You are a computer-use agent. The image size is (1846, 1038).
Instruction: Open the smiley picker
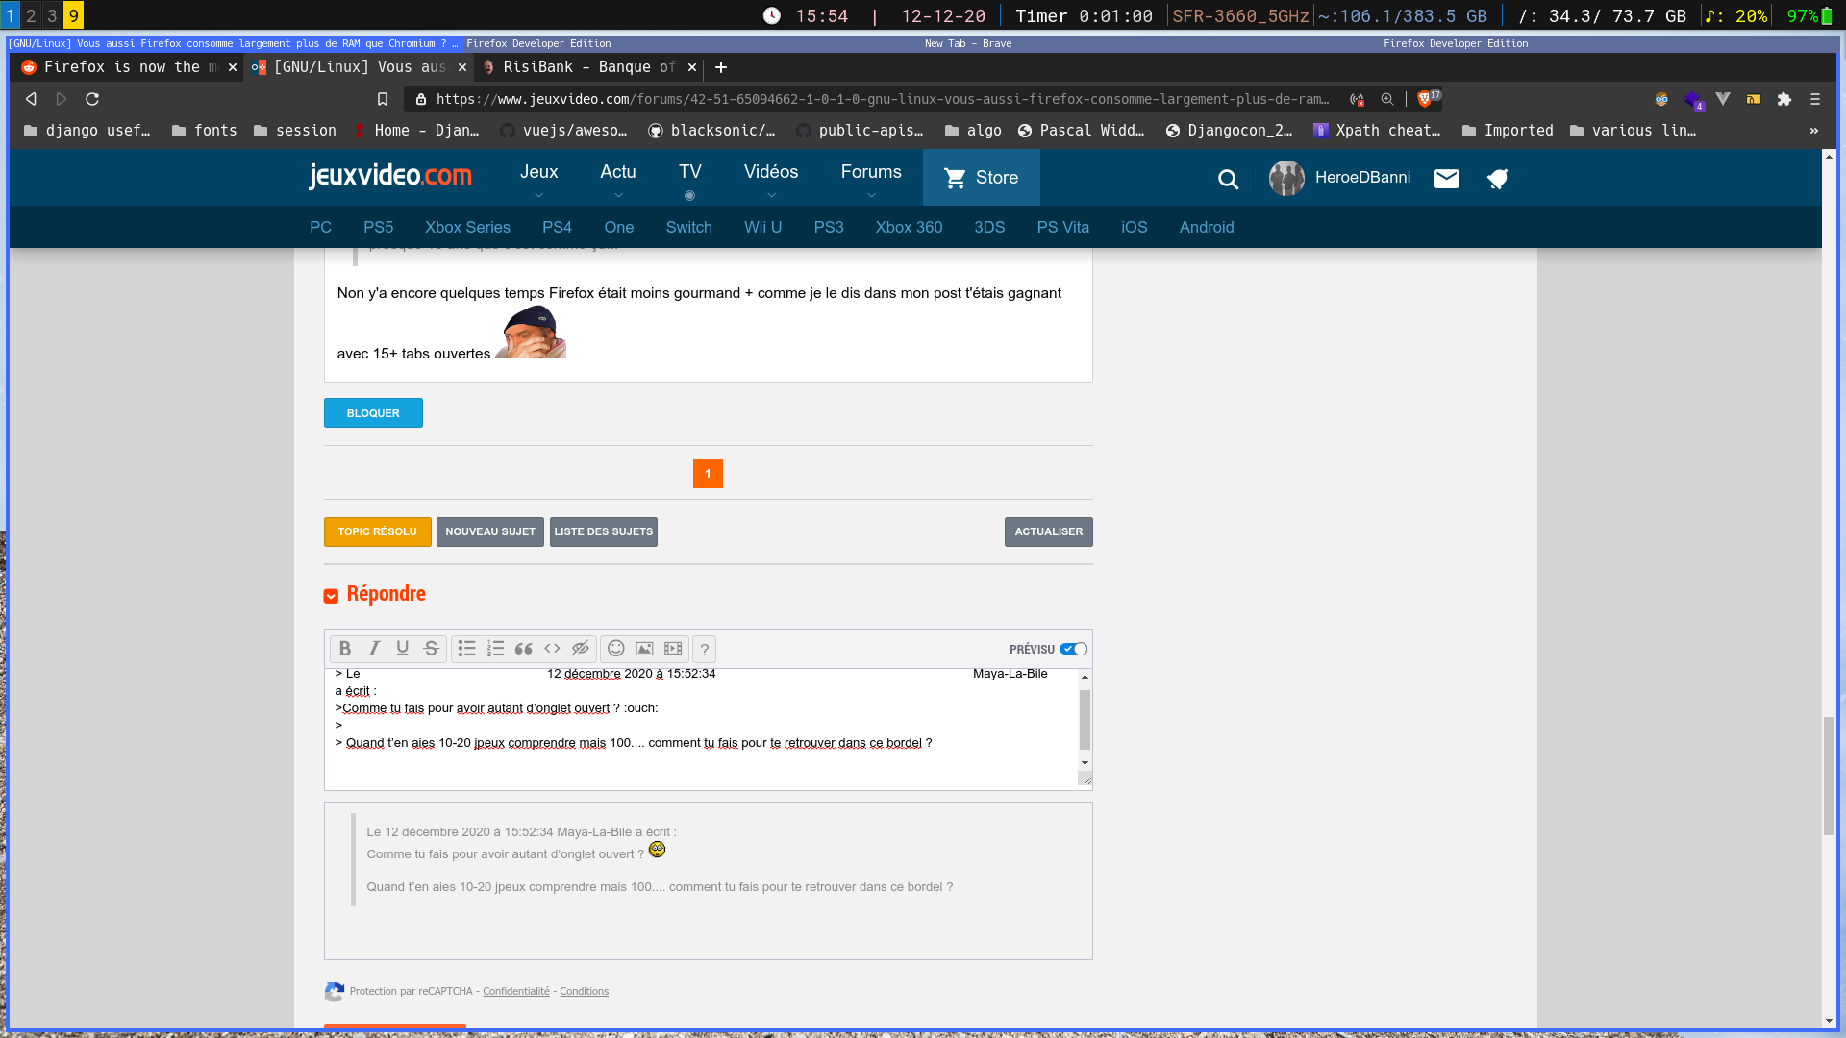click(616, 649)
